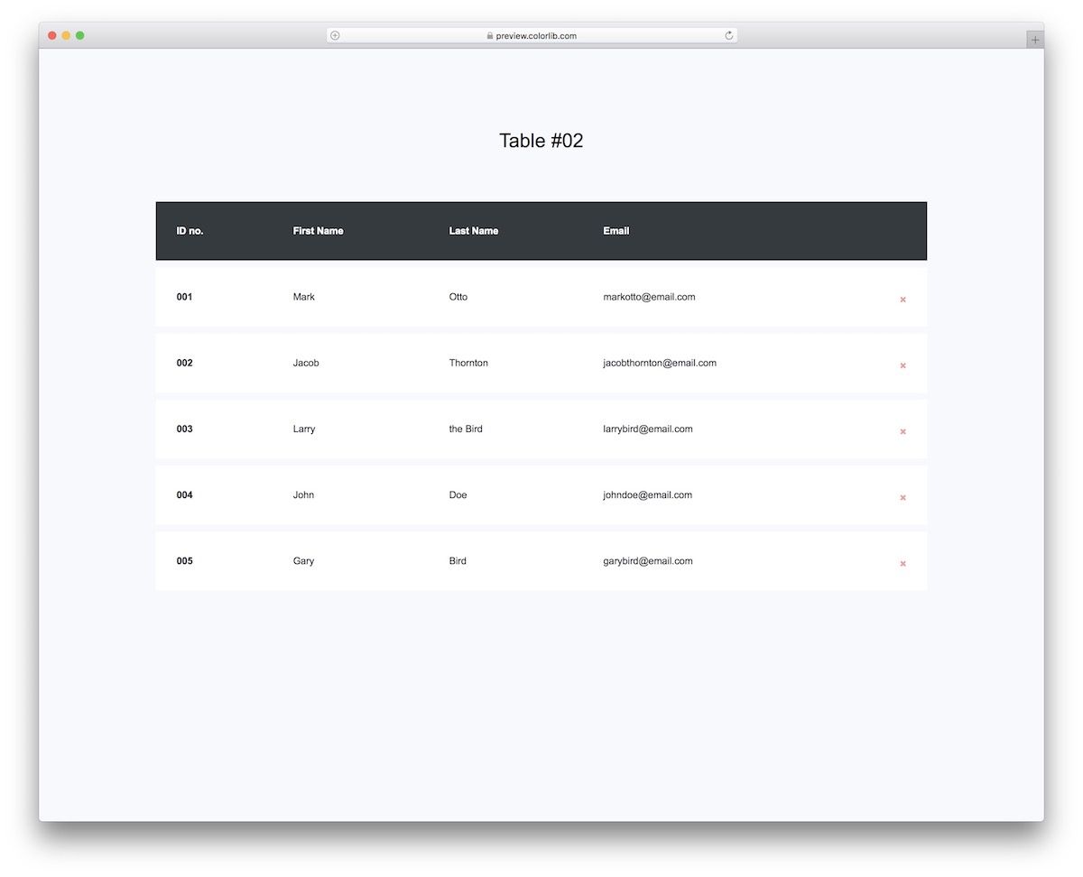The image size is (1083, 877).
Task: Click the First Name column header
Action: click(318, 231)
